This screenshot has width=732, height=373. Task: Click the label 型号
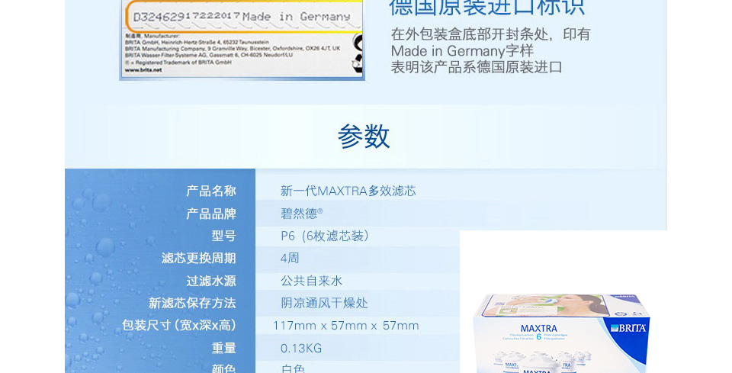point(223,236)
